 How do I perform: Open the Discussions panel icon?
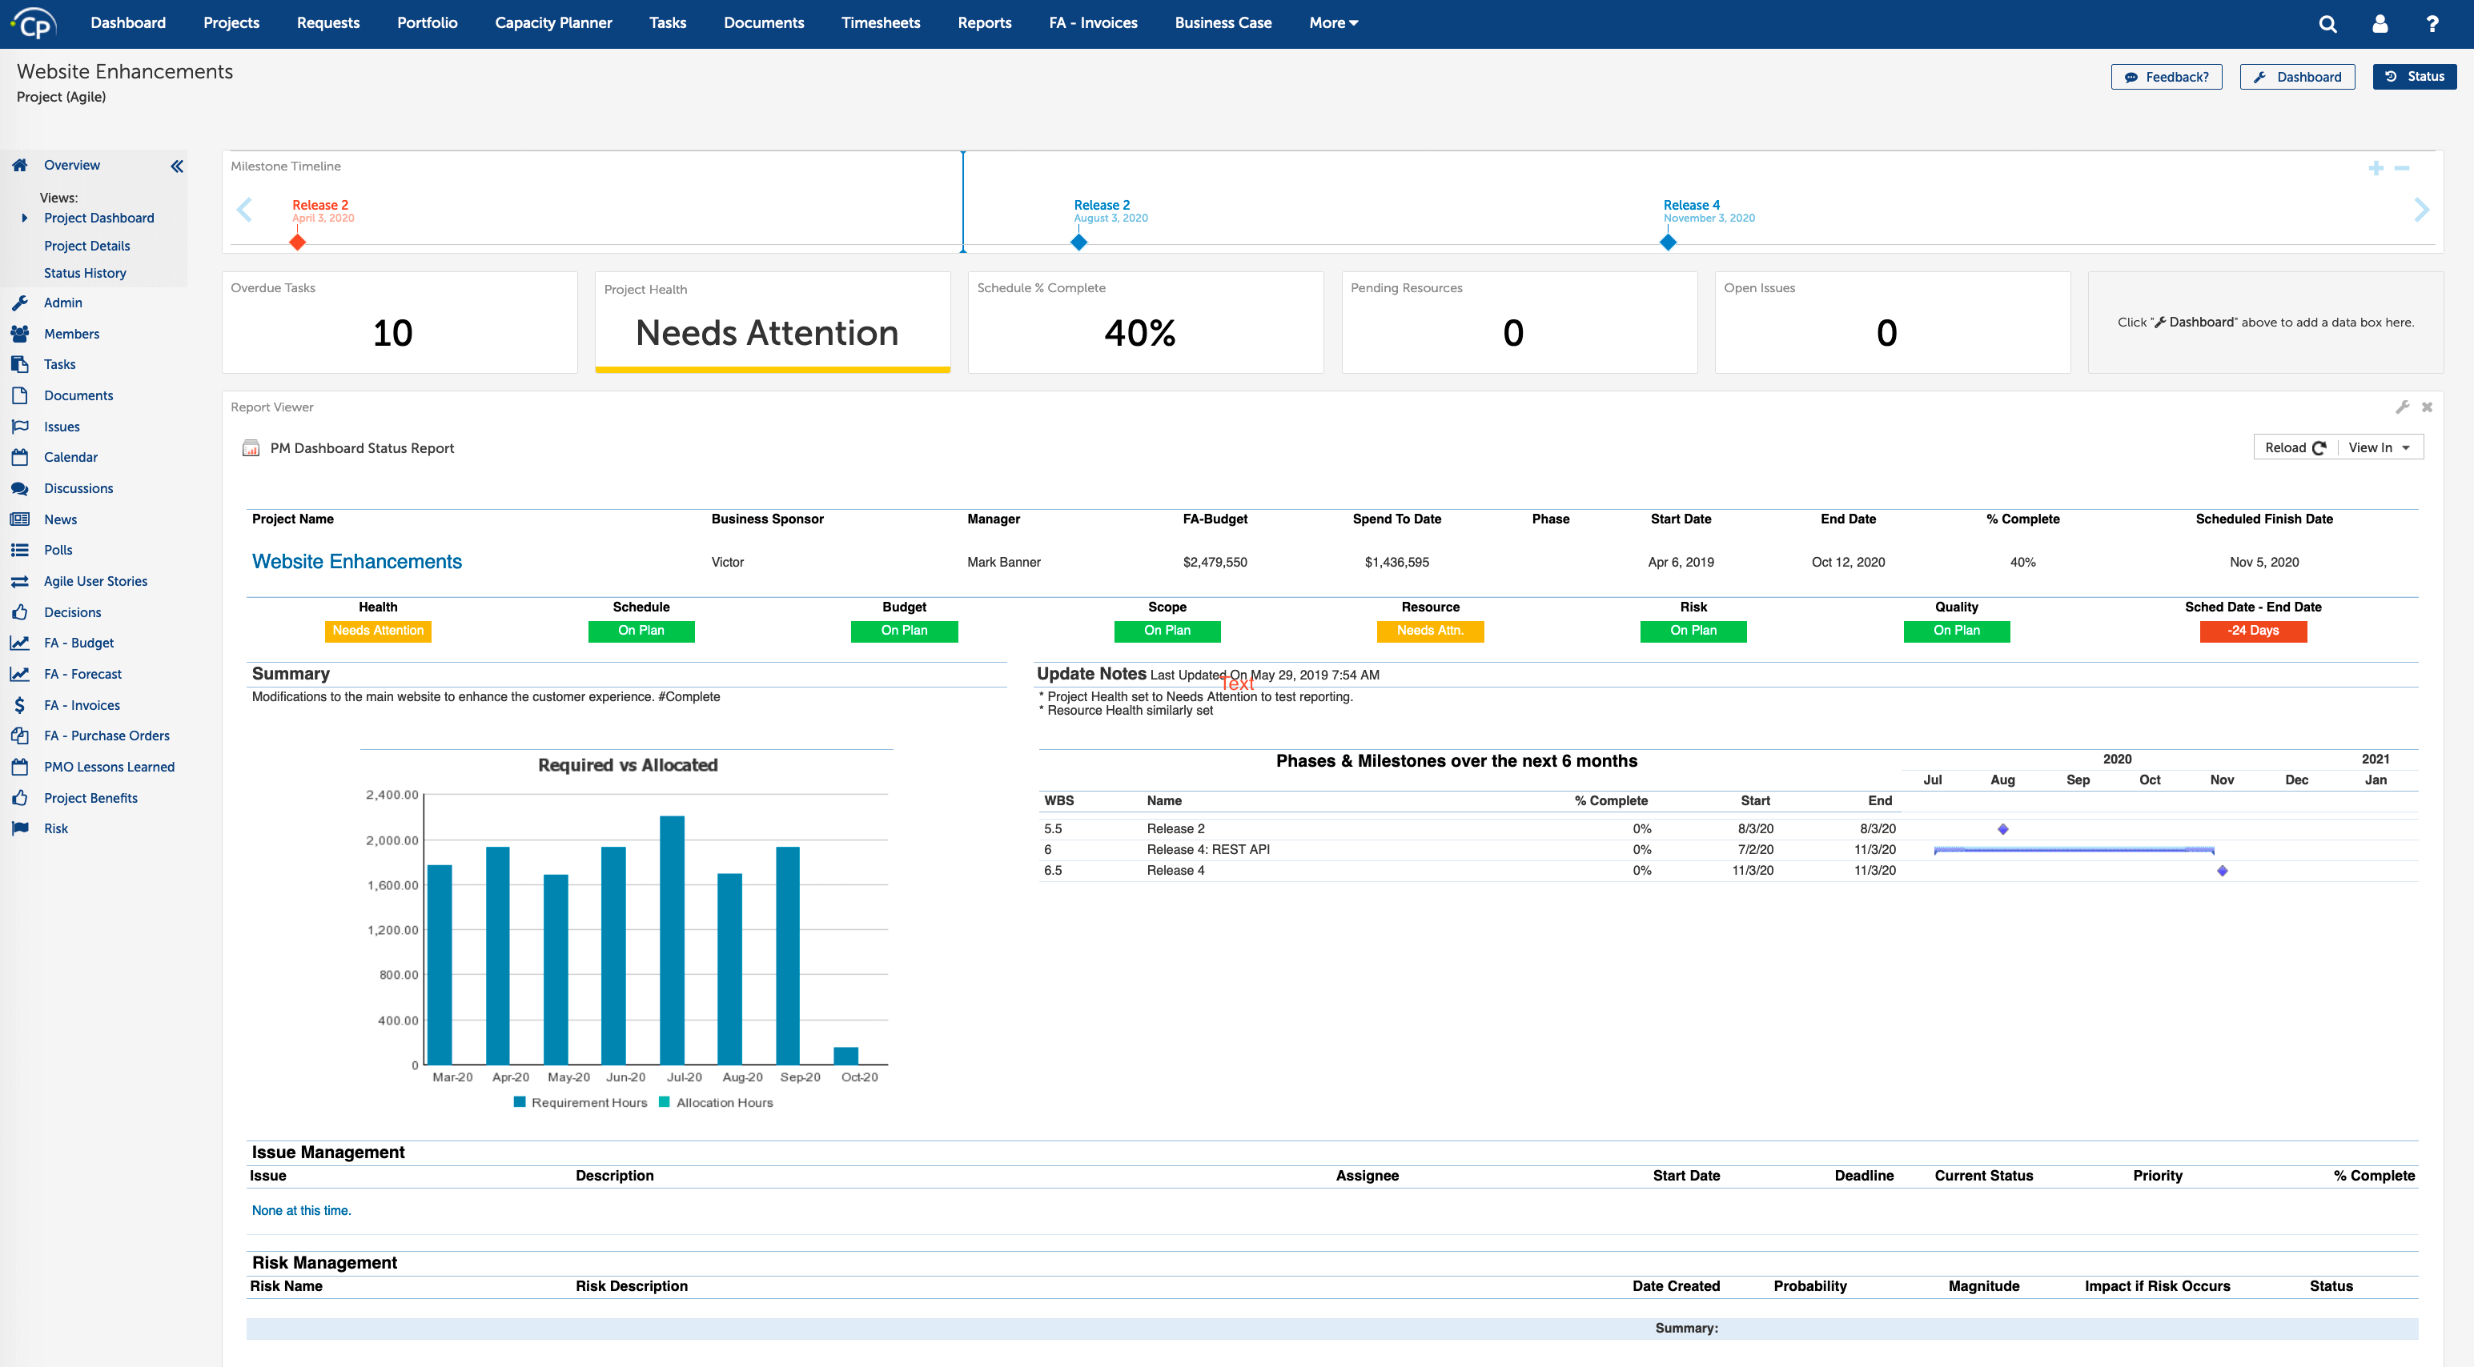(x=21, y=487)
